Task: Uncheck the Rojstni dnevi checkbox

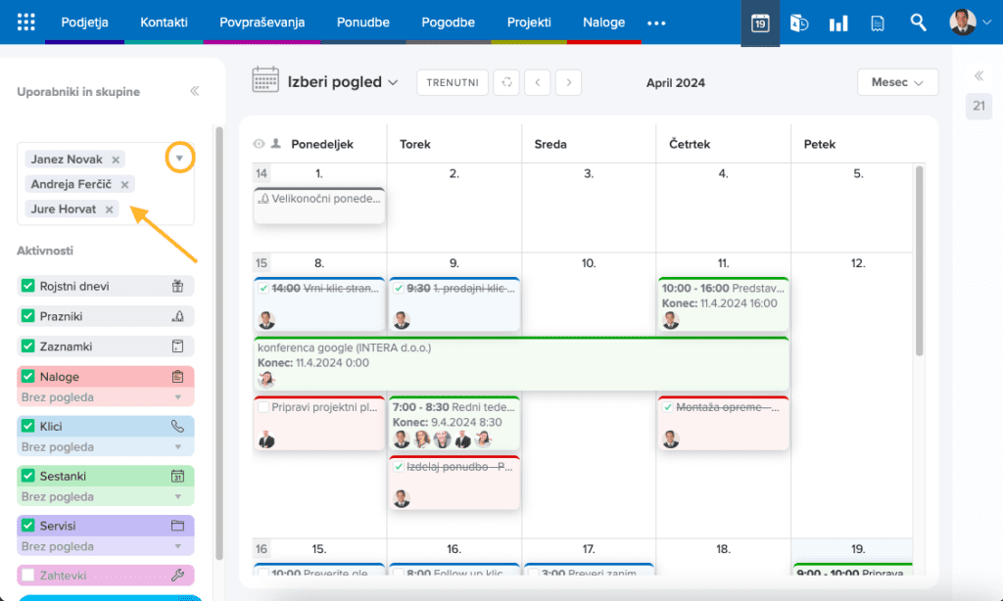Action: [x=28, y=286]
